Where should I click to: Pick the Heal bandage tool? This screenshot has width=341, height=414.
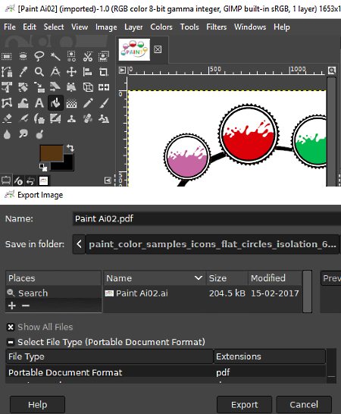[x=88, y=118]
